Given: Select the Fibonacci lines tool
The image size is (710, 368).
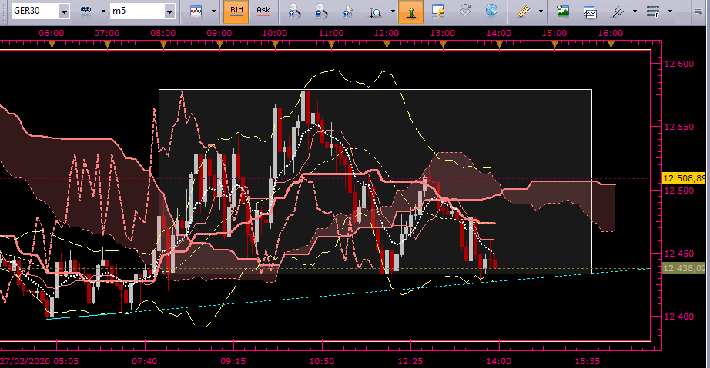Looking at the screenshot, I should tap(653, 12).
